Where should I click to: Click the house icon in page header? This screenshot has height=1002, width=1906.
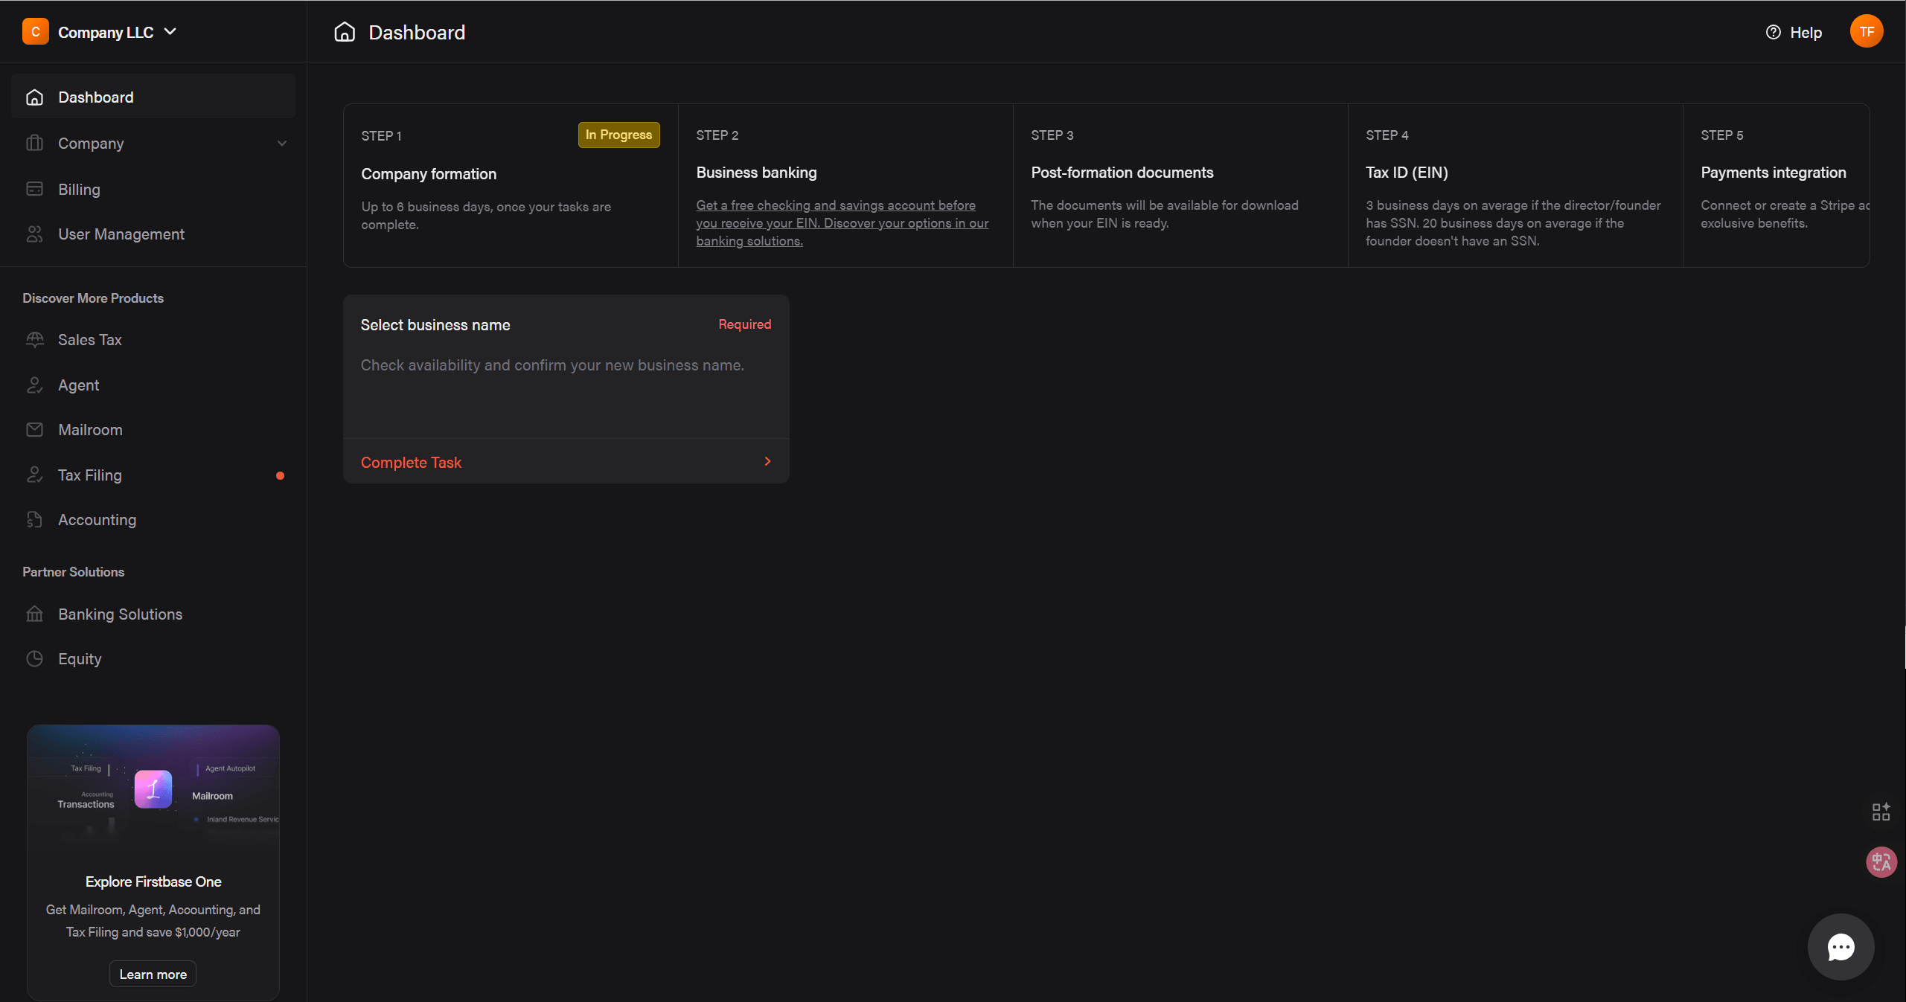coord(345,32)
